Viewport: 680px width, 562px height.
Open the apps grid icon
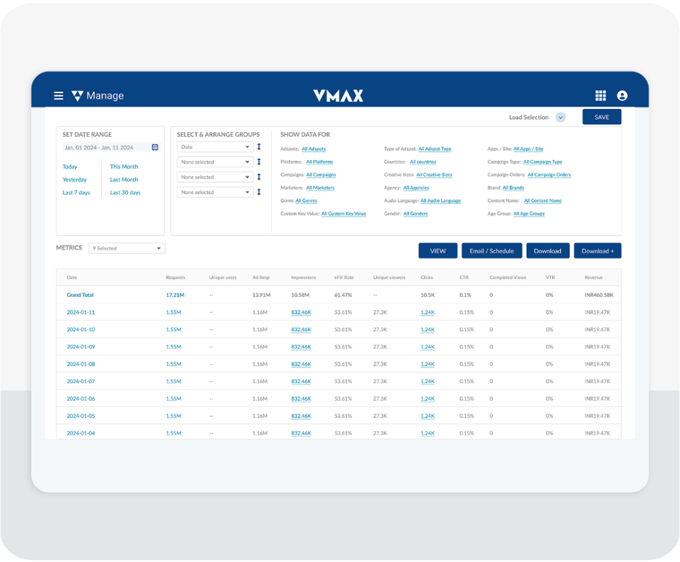[x=600, y=95]
